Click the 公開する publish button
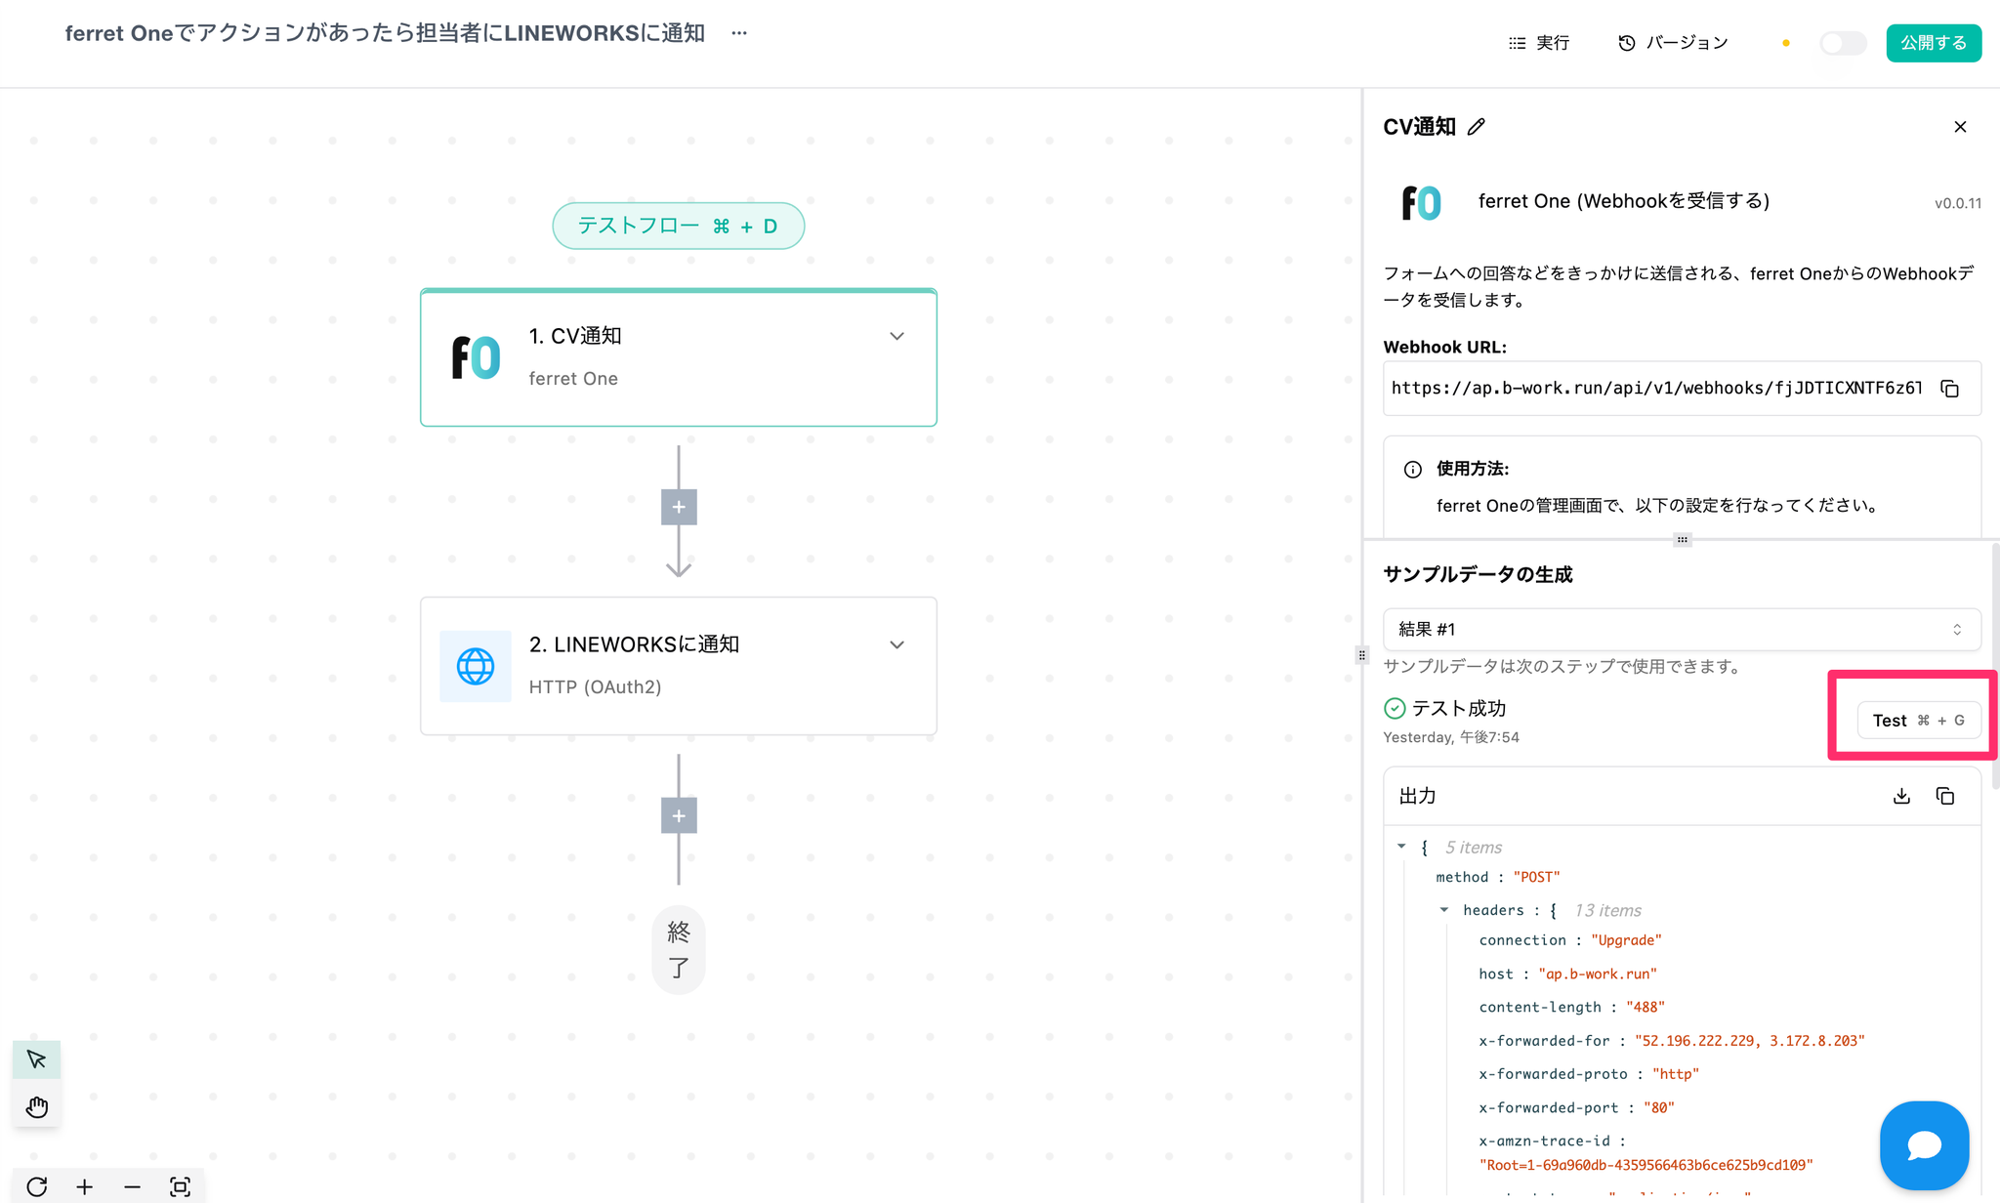Viewport: 2000px width, 1203px height. point(1933,43)
